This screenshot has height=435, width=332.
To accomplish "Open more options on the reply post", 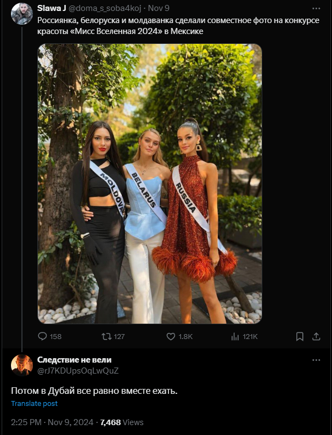I will point(316,360).
